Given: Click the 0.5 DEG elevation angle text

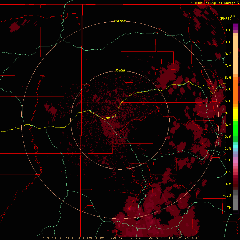Looking at the screenshot, I should coord(134,238).
